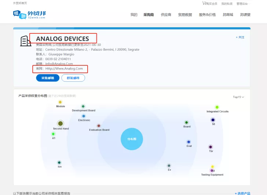The image size is (267, 195).
Task: Open the Top15 dropdown
Action: [x=238, y=97]
